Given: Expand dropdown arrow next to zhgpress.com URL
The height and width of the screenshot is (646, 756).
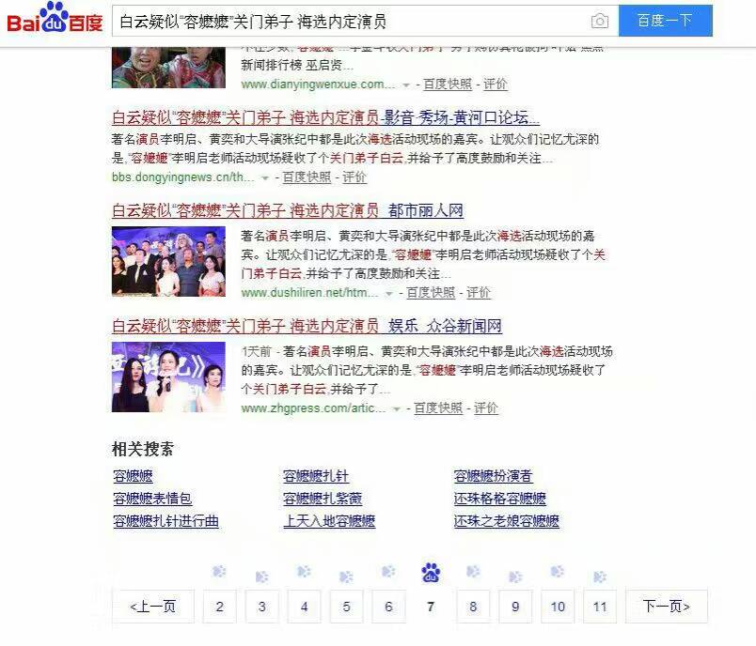Looking at the screenshot, I should 396,409.
